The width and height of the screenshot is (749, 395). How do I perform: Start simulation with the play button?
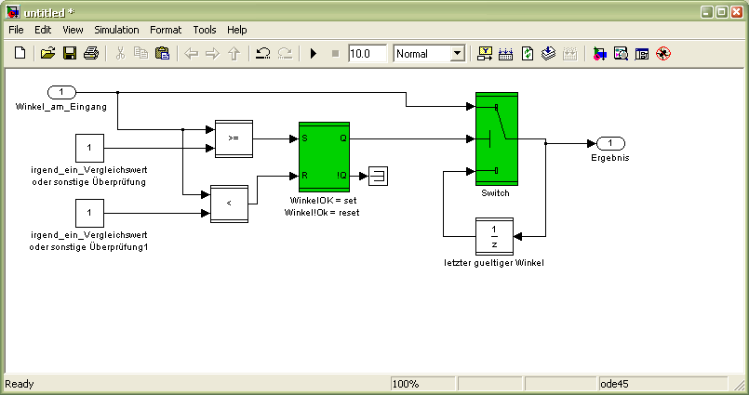click(x=313, y=54)
